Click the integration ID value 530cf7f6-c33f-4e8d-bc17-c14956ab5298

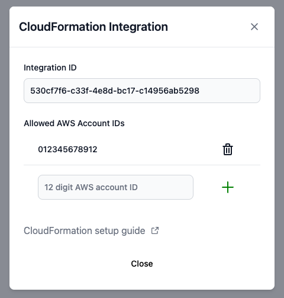click(115, 91)
